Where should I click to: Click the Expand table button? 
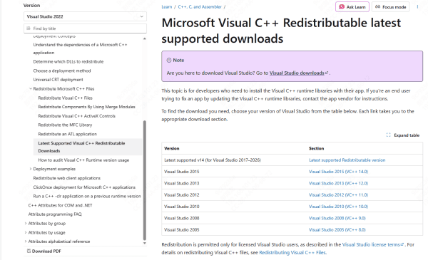[x=403, y=135]
